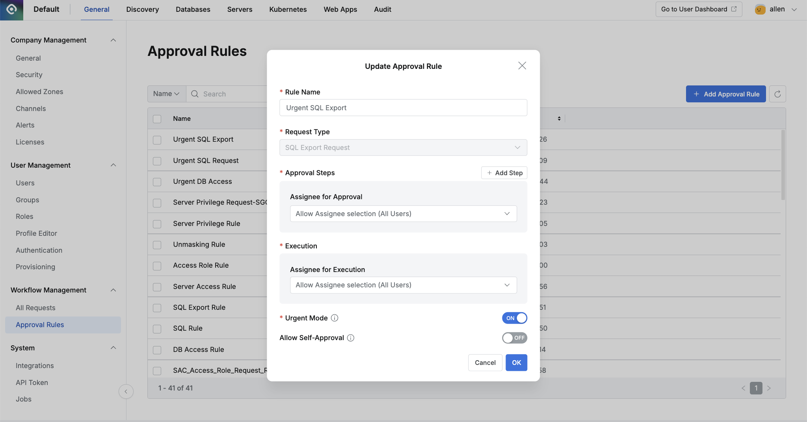Click the allen user avatar

coord(760,9)
